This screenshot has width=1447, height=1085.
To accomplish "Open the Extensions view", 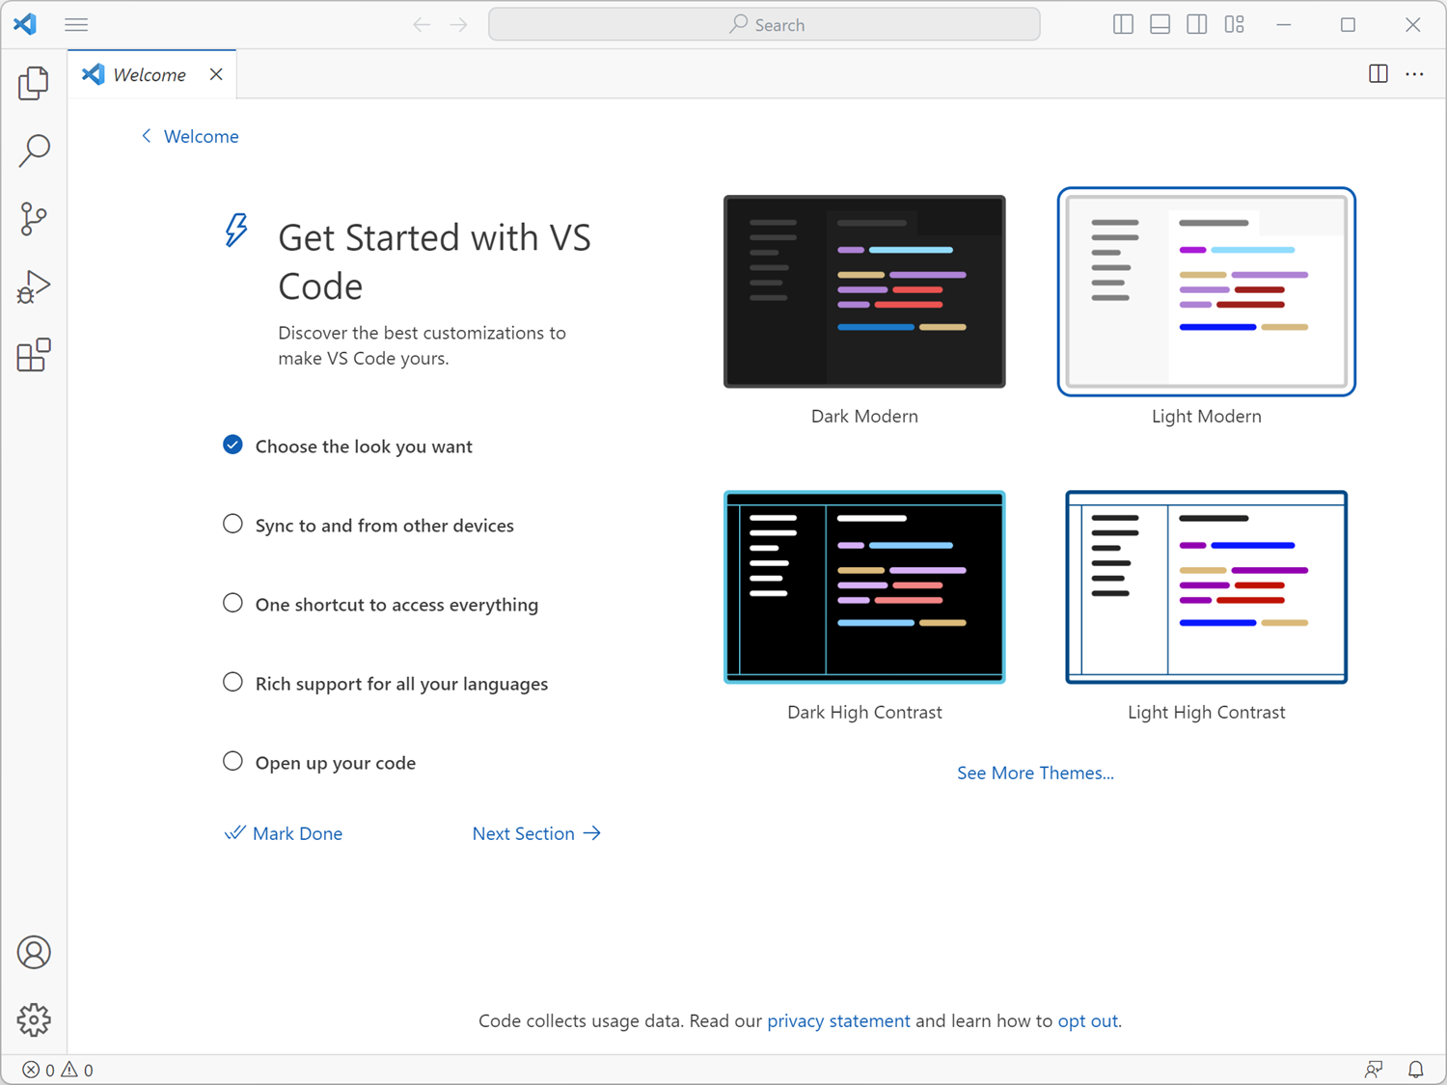I will pos(34,355).
